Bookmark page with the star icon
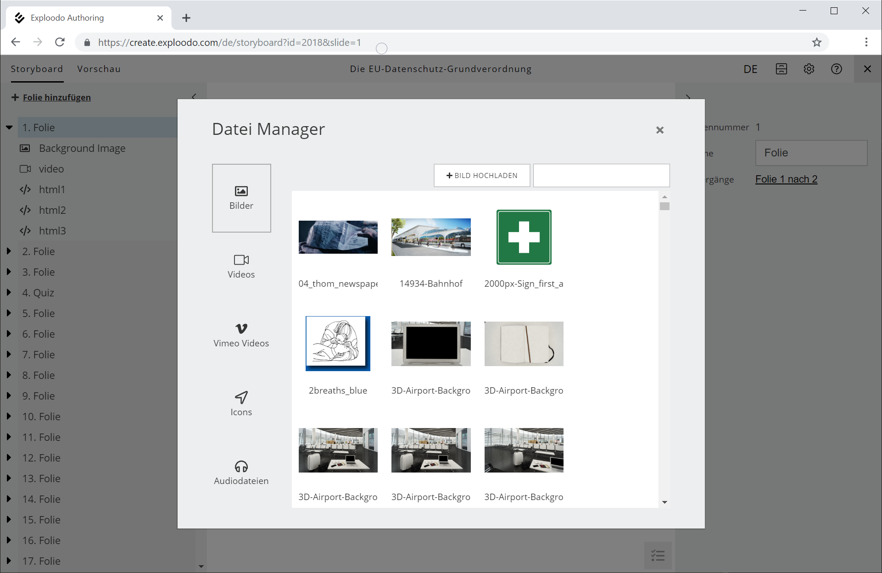 point(816,42)
